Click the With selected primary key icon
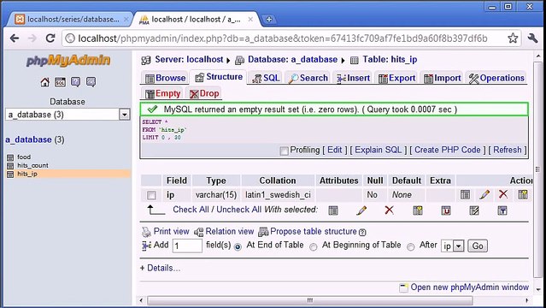This screenshot has width=546, height=308. coord(418,210)
